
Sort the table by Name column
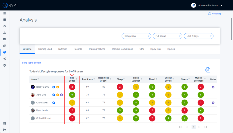click(x=38, y=79)
